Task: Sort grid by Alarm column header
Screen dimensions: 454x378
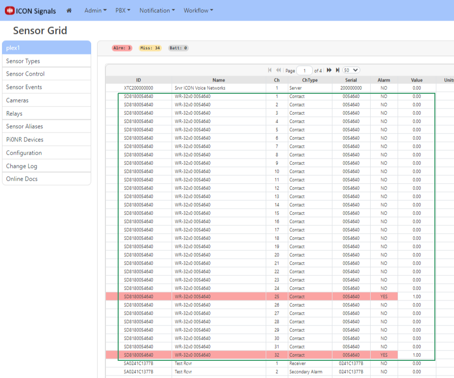Action: point(383,80)
